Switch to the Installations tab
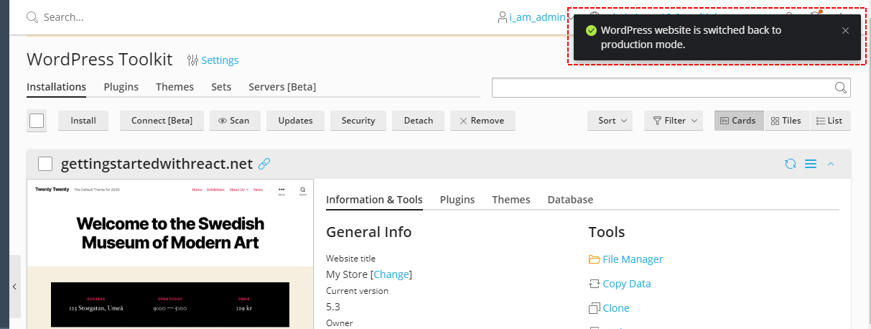 click(x=57, y=87)
